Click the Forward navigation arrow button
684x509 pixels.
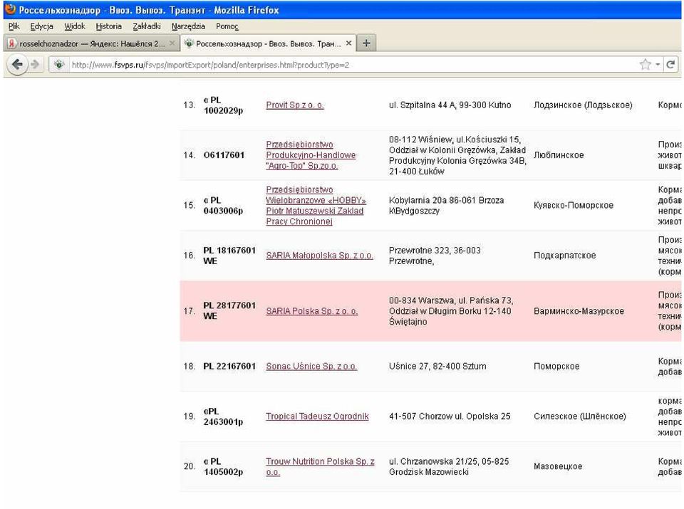[35, 65]
